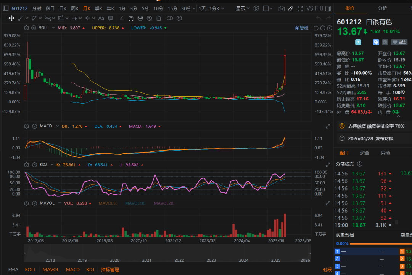Toggle the magnet snap mode
This screenshot has width=412, height=275.
[131, 18]
